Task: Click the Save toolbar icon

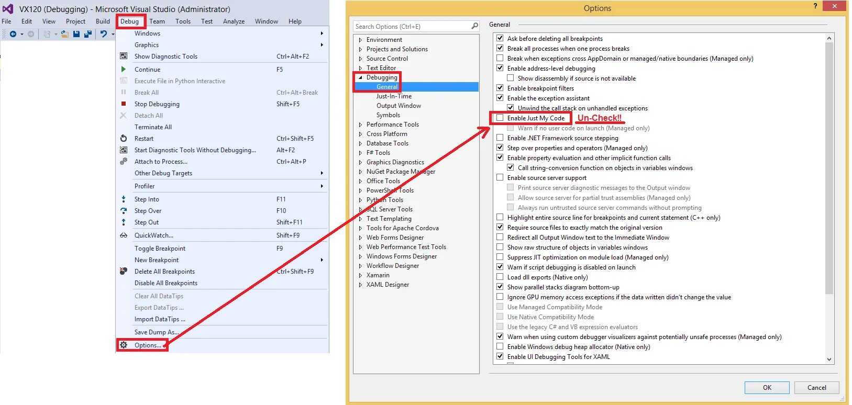Action: click(76, 34)
